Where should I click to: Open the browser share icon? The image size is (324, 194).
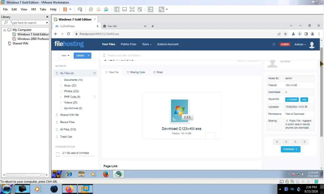279,34
